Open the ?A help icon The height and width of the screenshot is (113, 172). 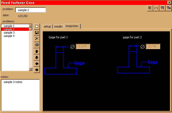(169, 8)
